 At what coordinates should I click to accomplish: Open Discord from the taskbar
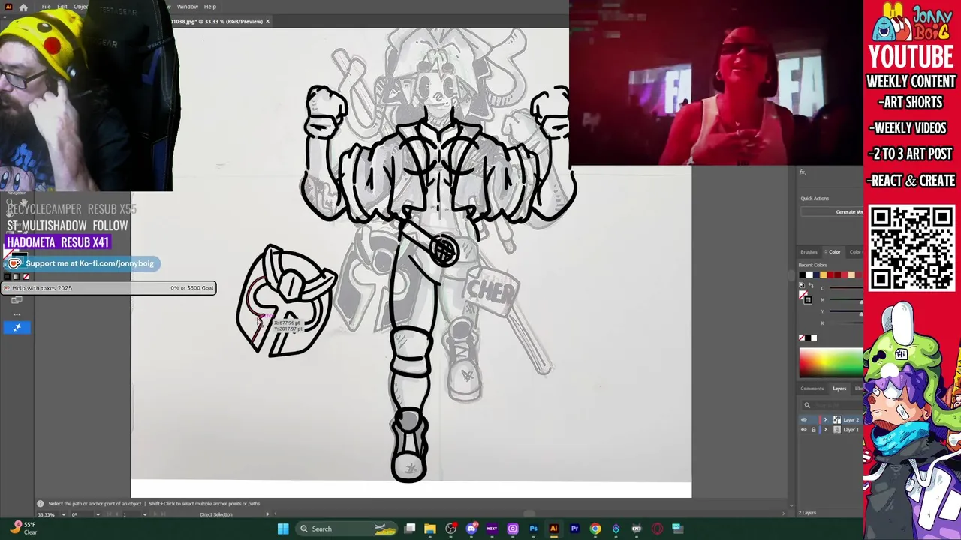[471, 529]
